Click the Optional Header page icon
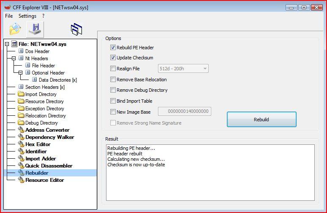 click(x=28, y=72)
